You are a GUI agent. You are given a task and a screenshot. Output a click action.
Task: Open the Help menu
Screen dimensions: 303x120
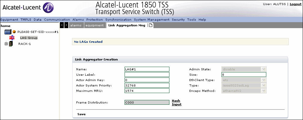(202, 20)
